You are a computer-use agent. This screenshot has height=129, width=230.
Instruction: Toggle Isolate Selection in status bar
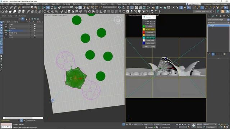(124, 124)
